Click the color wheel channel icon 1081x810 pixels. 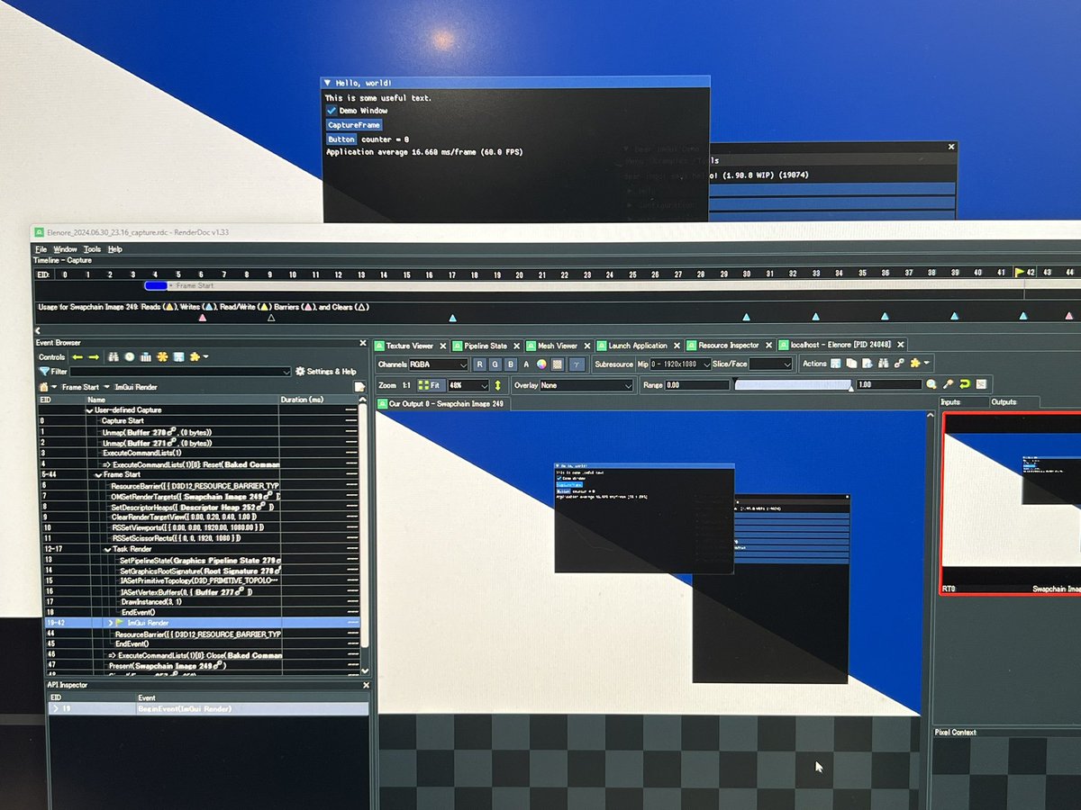(541, 363)
